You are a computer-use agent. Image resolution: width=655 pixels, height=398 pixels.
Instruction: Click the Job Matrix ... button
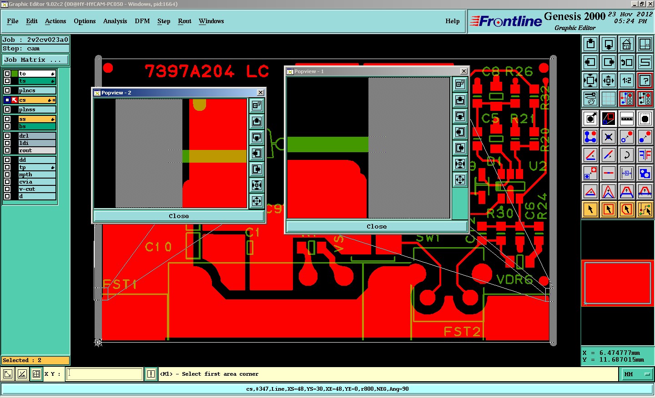(x=35, y=60)
